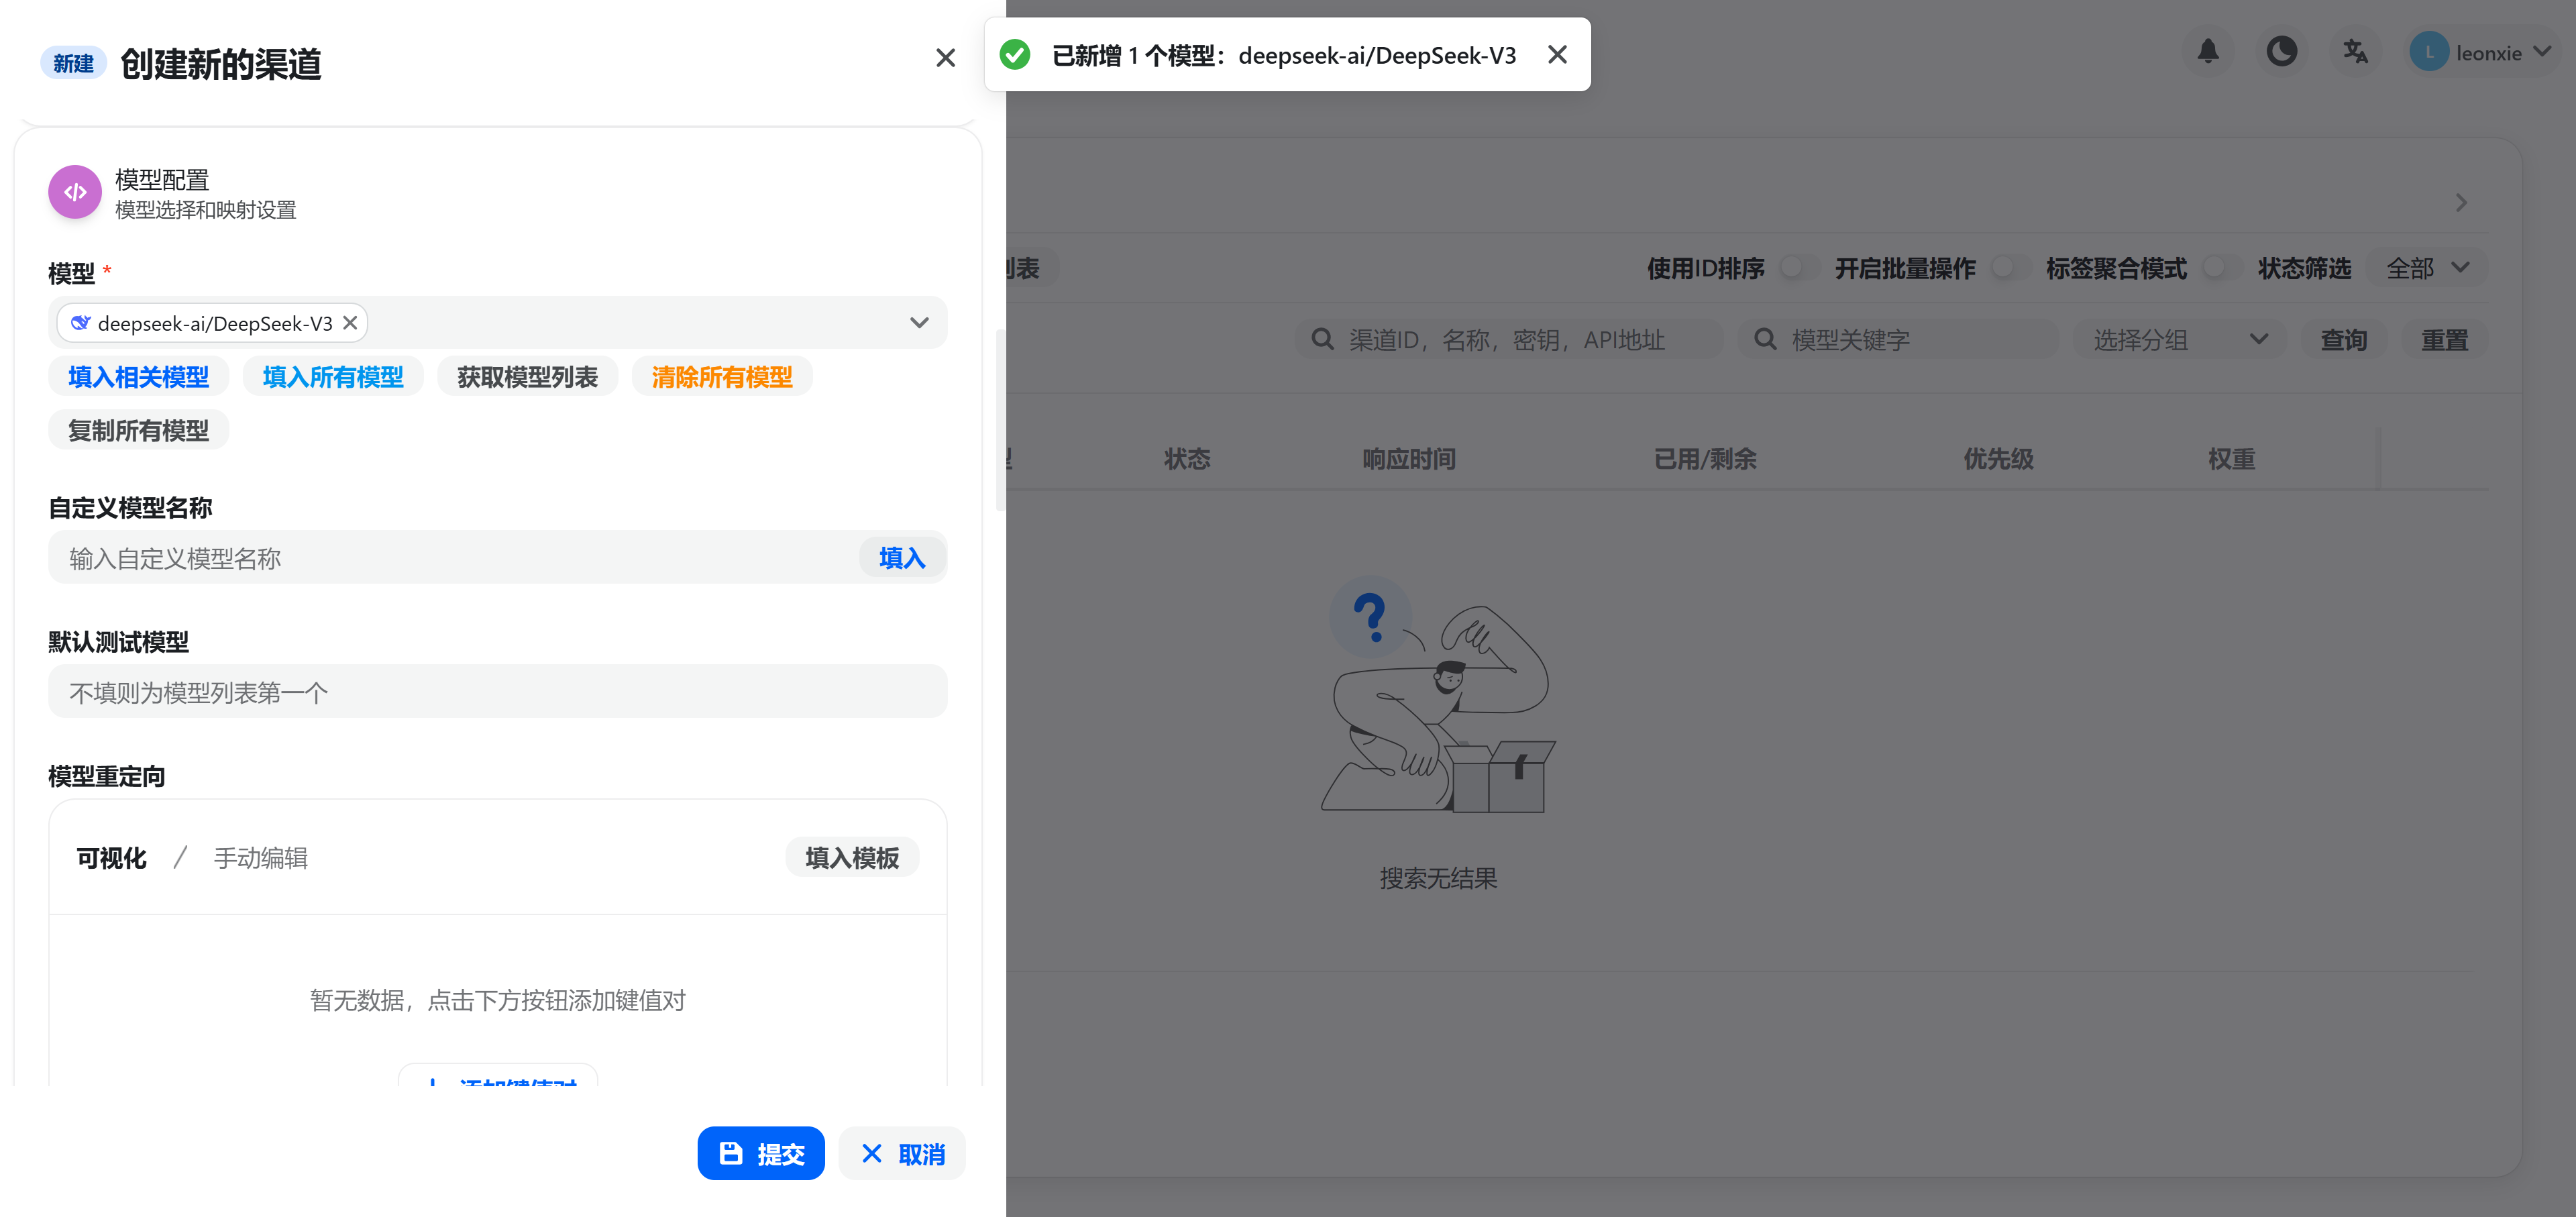Click the fetch model list button

527,377
